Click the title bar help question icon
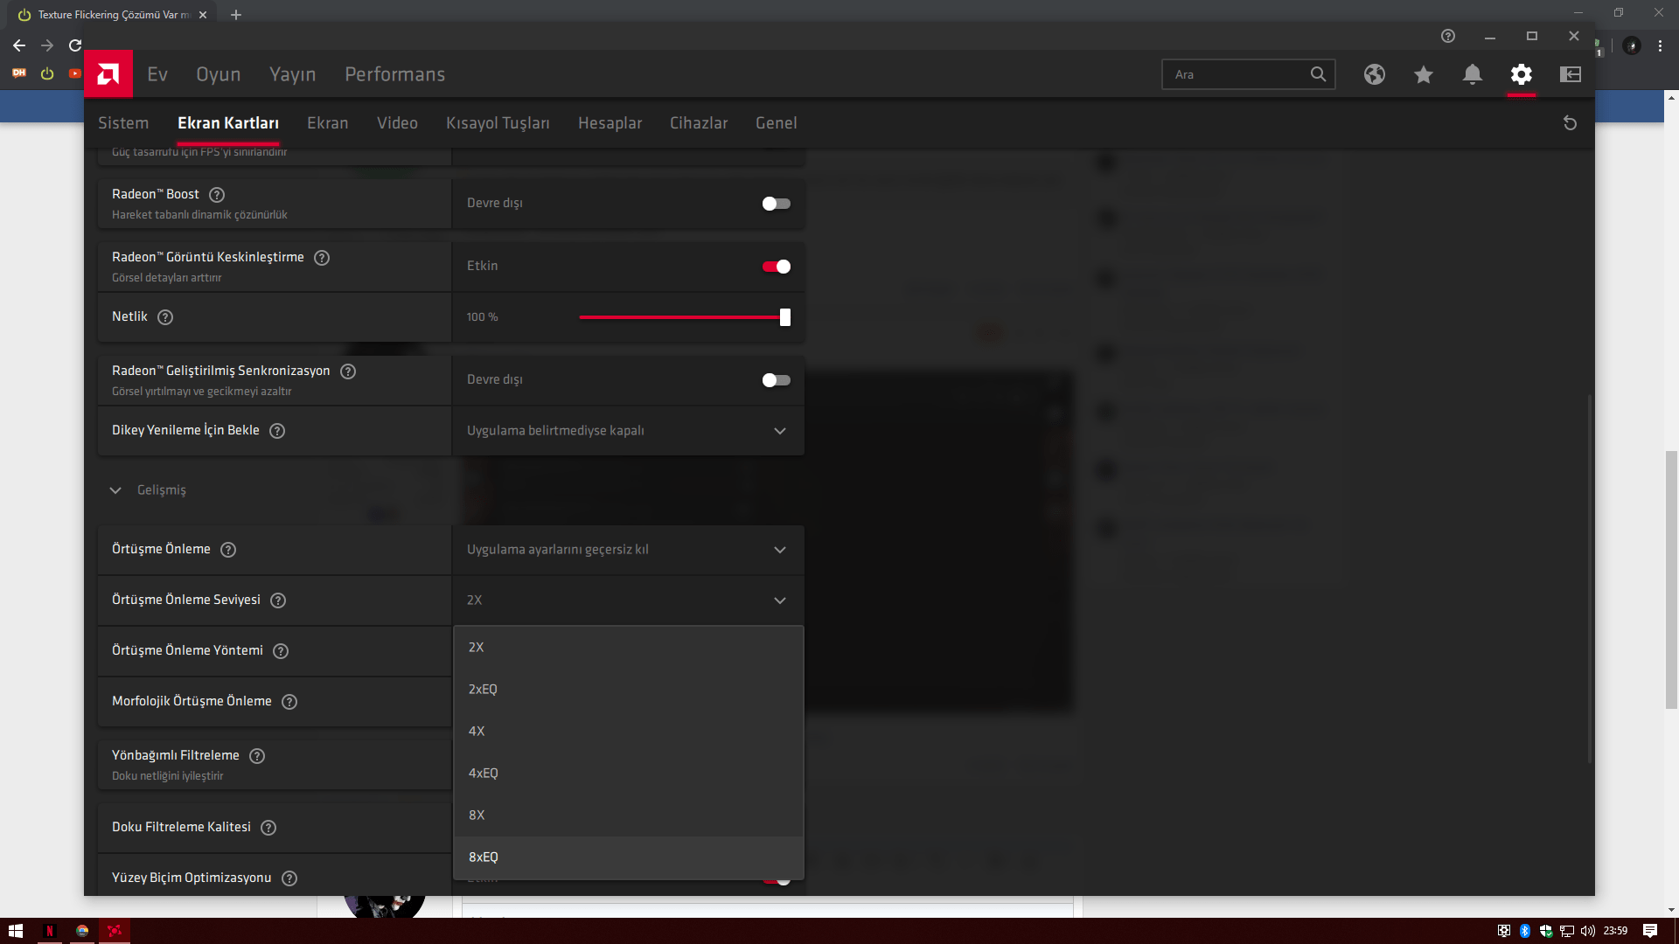Screen dimensions: 1679x944 1448,36
